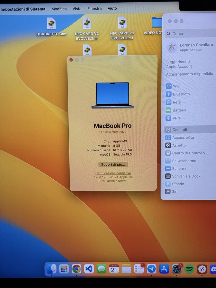Click the Cerca search field
Screen dimensions: 216x288
point(190,34)
